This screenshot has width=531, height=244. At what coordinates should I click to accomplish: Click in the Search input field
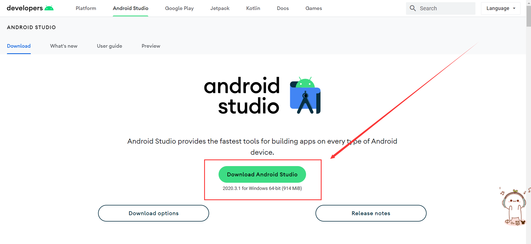coord(440,8)
